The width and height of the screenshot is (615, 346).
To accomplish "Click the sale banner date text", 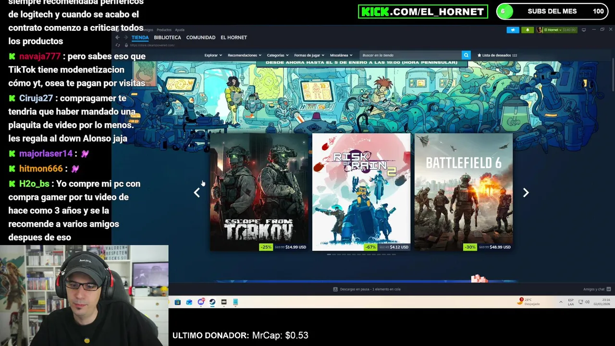I will pos(361,62).
